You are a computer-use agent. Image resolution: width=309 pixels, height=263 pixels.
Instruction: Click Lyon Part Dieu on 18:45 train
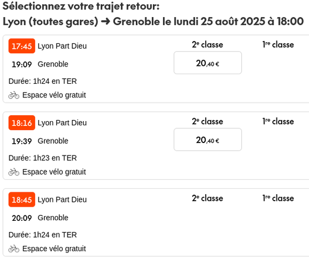pyautogui.click(x=62, y=199)
